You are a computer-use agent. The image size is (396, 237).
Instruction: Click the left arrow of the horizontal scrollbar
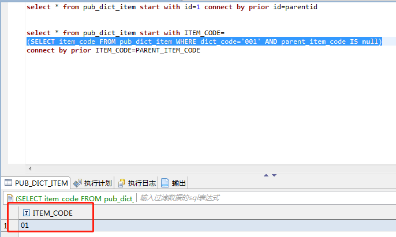[x=30, y=168]
